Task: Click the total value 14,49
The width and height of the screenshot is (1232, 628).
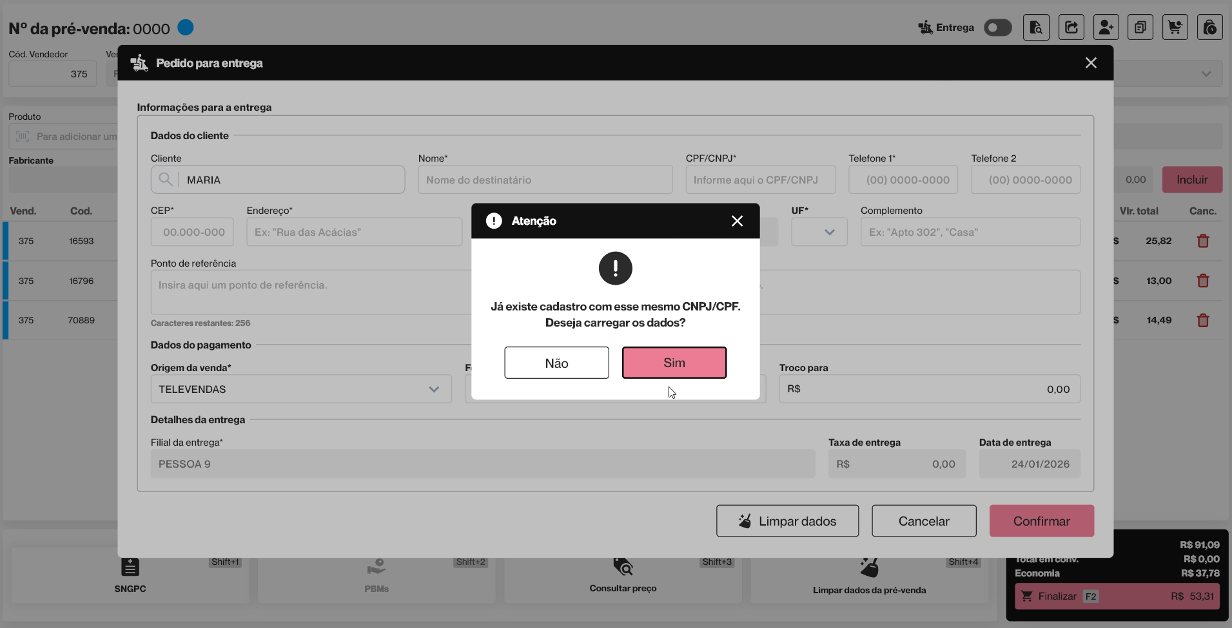Action: 1159,320
